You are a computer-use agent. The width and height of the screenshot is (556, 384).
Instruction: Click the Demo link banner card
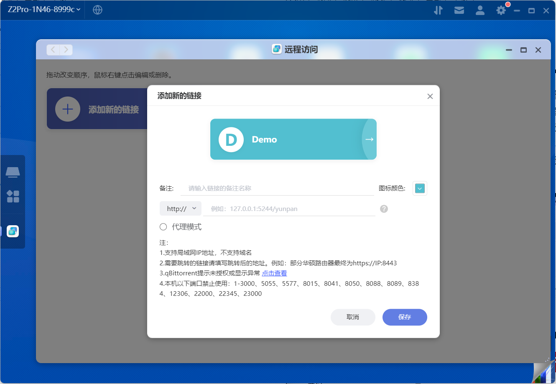293,139
